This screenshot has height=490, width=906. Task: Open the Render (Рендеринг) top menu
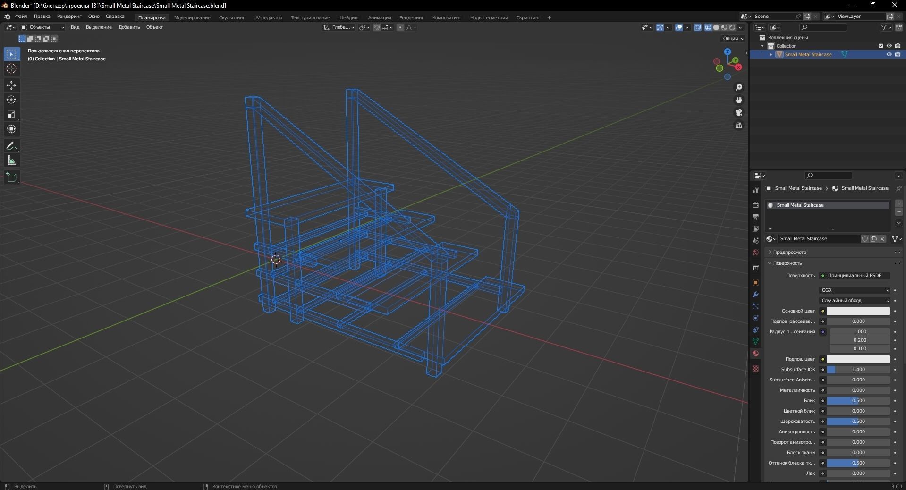69,17
